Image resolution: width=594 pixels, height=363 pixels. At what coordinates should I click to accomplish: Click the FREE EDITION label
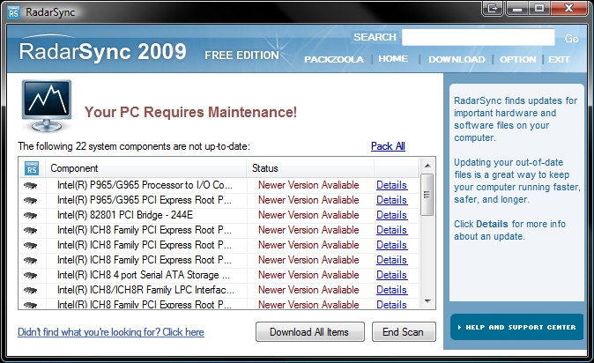241,56
